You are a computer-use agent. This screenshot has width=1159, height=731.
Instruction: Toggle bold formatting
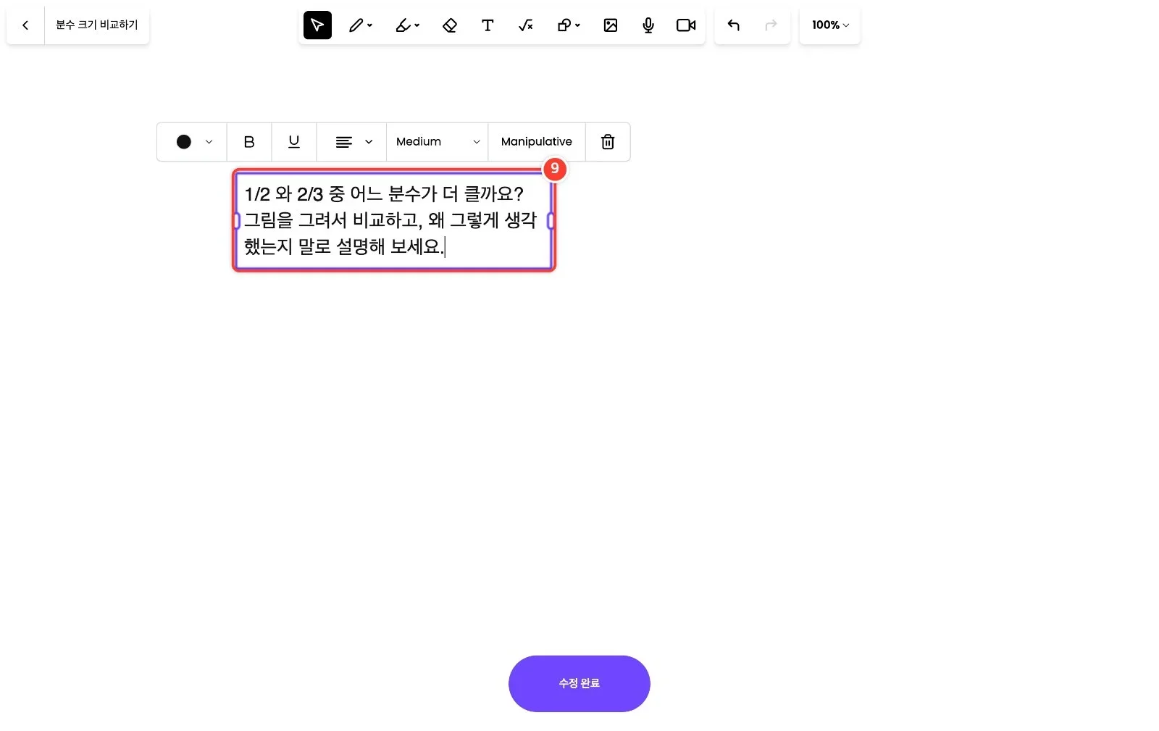pos(249,142)
